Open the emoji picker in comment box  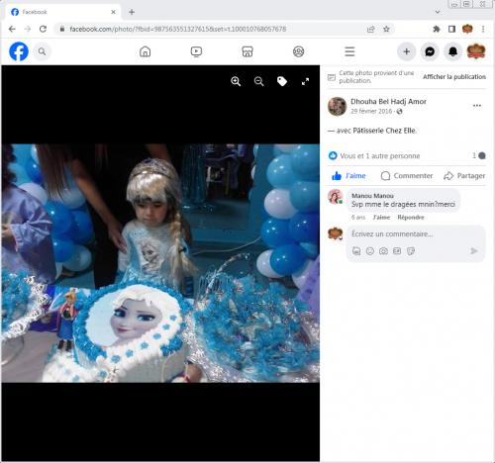[370, 251]
